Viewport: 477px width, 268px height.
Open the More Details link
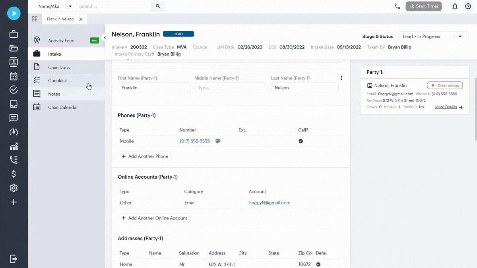pyautogui.click(x=446, y=107)
